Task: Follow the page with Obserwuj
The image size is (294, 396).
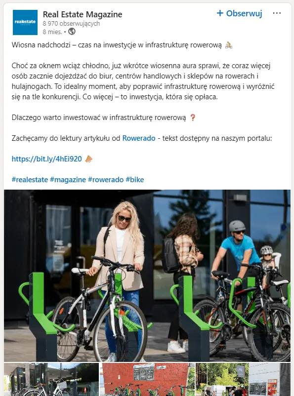Action: (x=239, y=13)
